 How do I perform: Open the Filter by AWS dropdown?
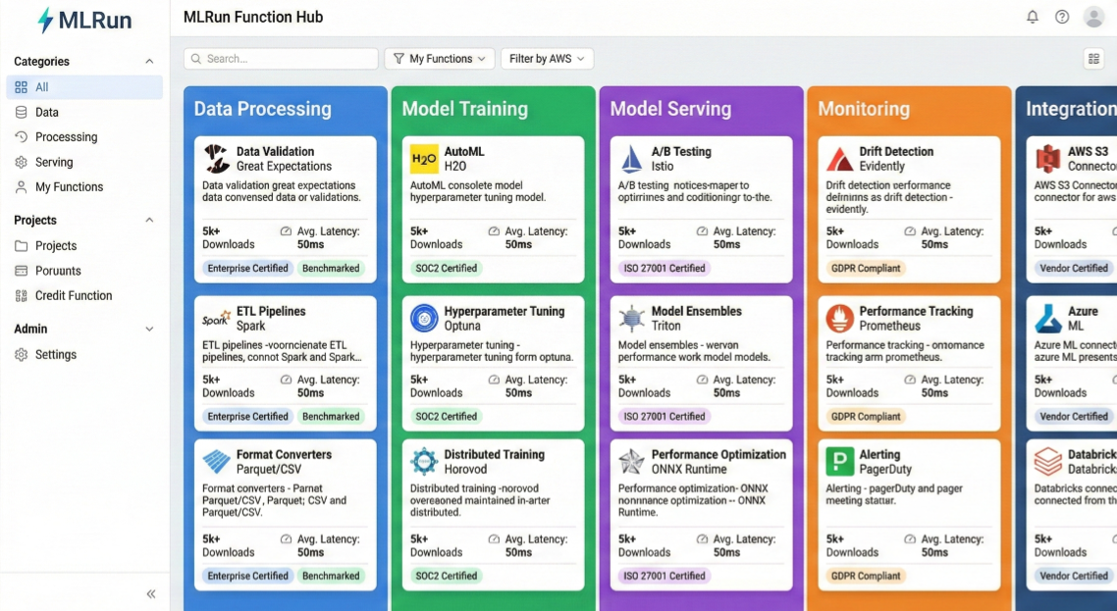tap(547, 59)
